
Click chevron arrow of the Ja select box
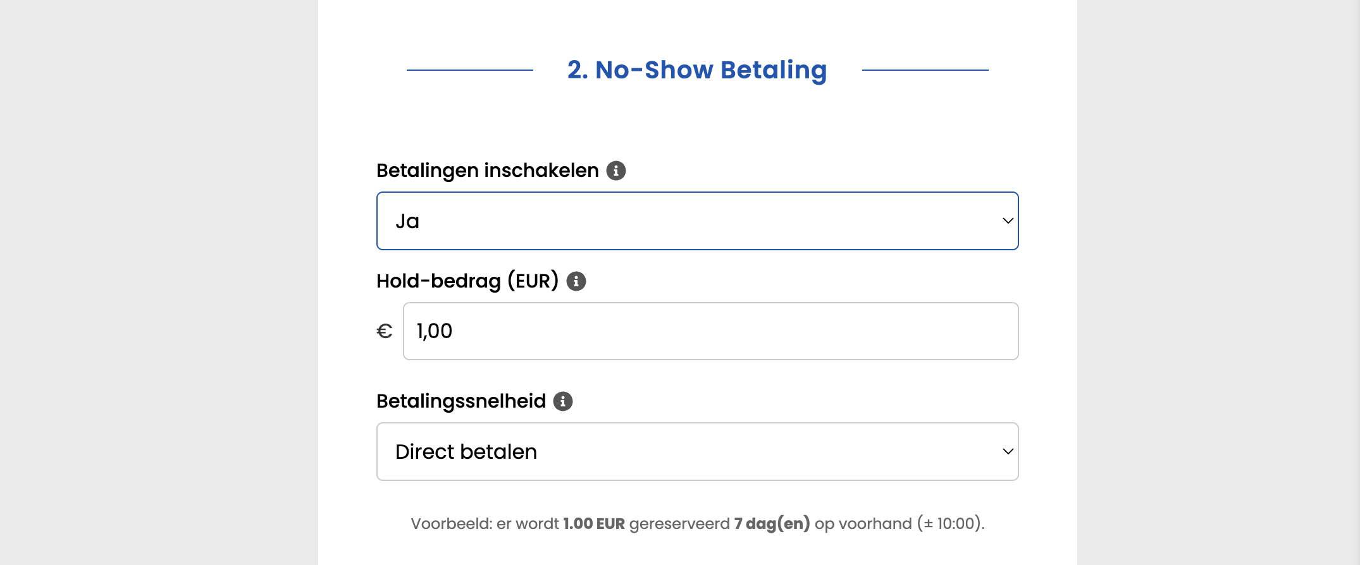[x=1008, y=221]
